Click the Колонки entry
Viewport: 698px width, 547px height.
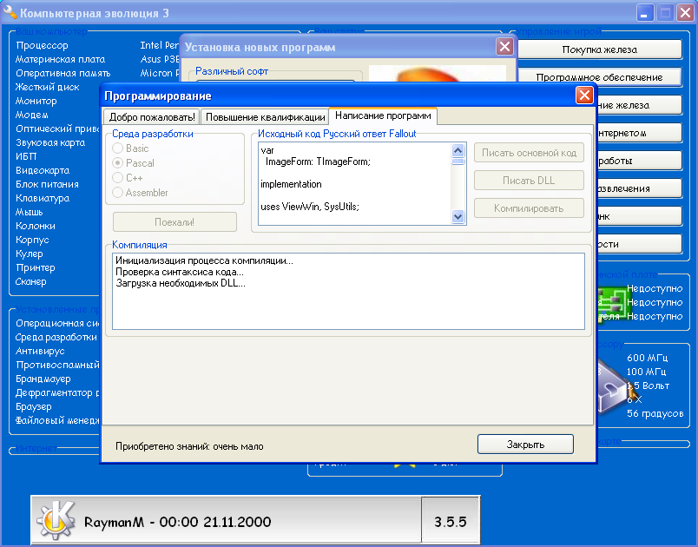click(x=36, y=226)
